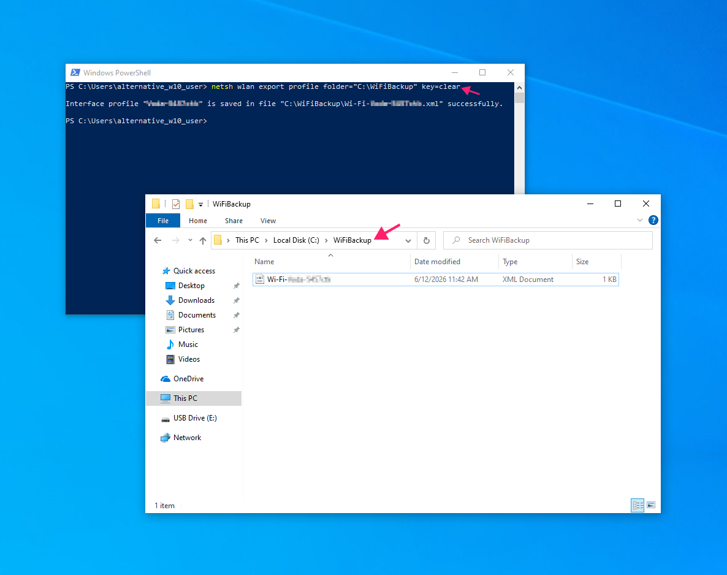This screenshot has height=575, width=727.
Task: Sort files by the Size column
Action: pyautogui.click(x=596, y=262)
